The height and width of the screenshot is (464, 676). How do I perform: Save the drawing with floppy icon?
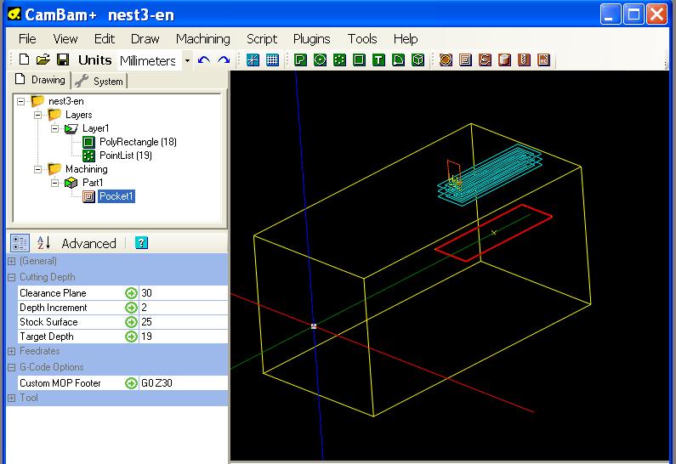[x=62, y=60]
